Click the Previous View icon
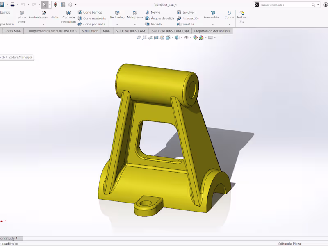The width and height of the screenshot is (328, 246). point(150,38)
